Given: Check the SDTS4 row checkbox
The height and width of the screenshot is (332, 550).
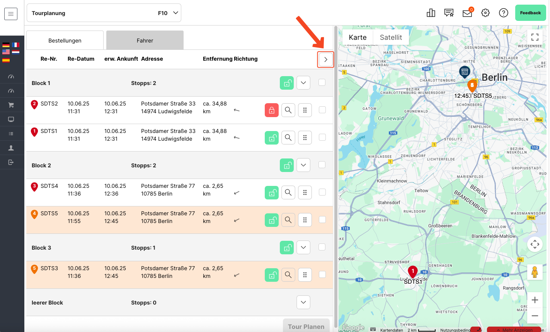Looking at the screenshot, I should [322, 192].
